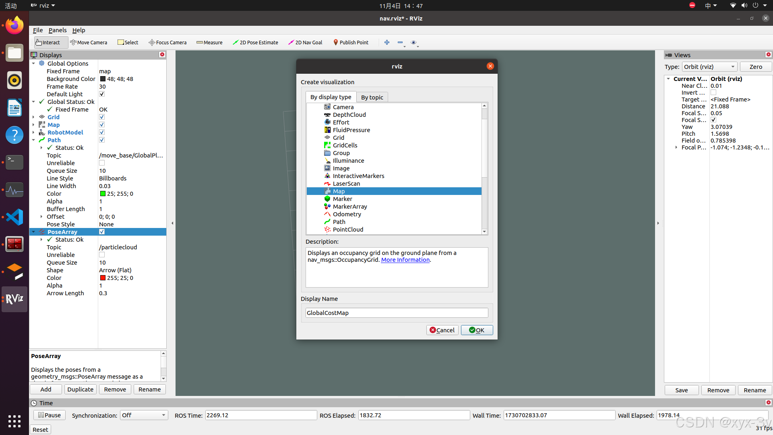Uncheck the Grid display checkbox

tap(102, 117)
